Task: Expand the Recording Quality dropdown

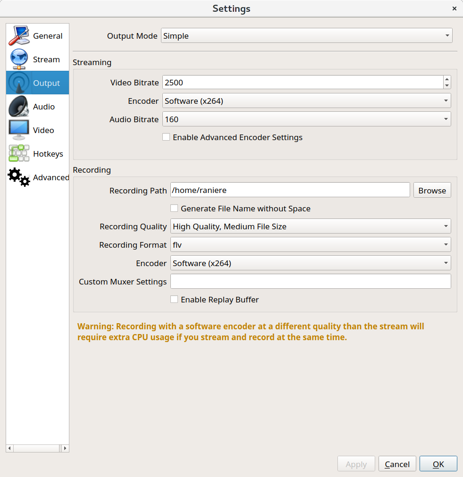Action: click(x=311, y=226)
